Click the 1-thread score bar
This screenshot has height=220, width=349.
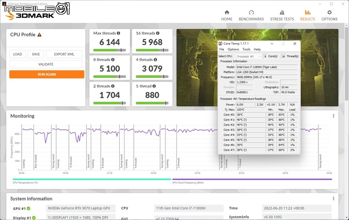152,103
